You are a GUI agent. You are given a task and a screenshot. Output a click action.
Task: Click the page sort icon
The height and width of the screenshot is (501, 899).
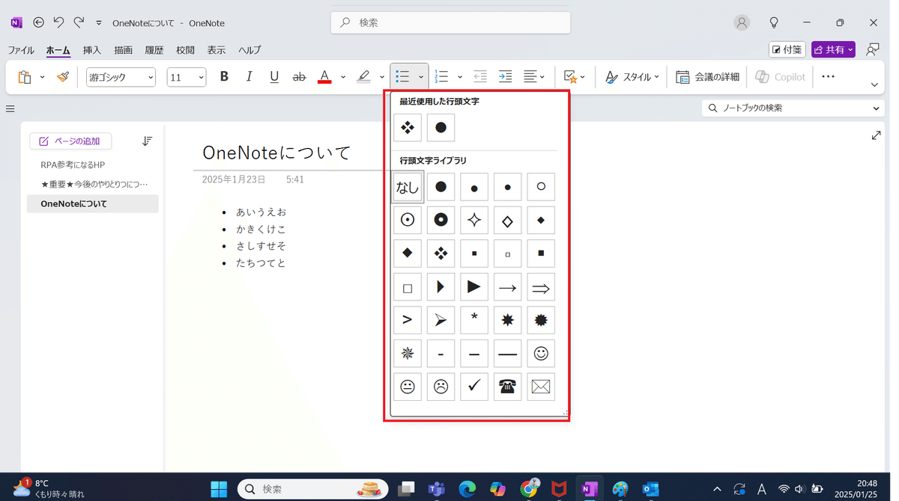click(x=147, y=141)
